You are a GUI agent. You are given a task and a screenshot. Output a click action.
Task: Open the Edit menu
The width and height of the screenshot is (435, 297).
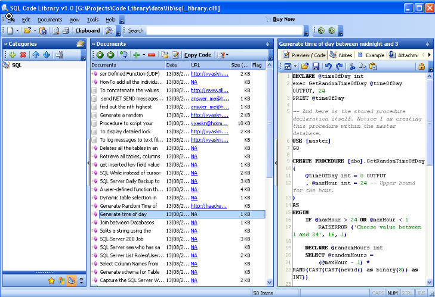(x=26, y=20)
